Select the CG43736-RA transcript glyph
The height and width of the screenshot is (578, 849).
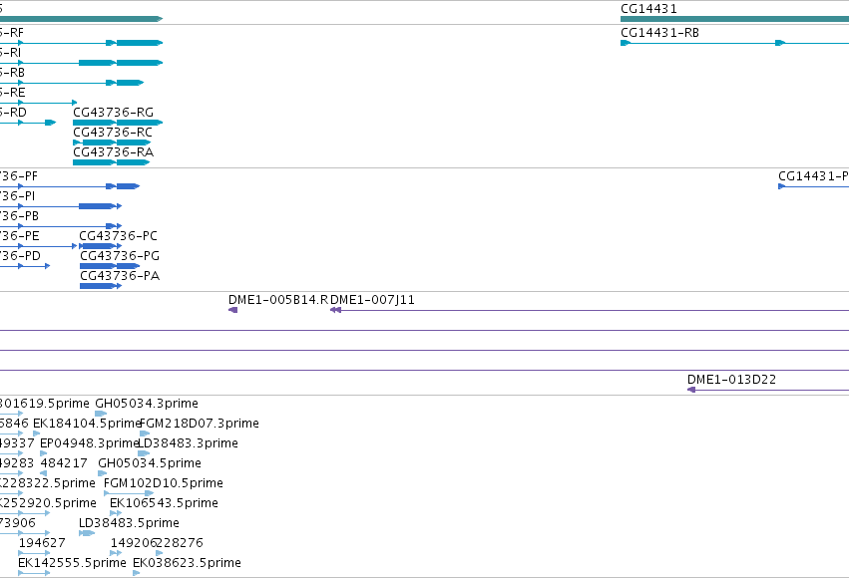tap(112, 162)
